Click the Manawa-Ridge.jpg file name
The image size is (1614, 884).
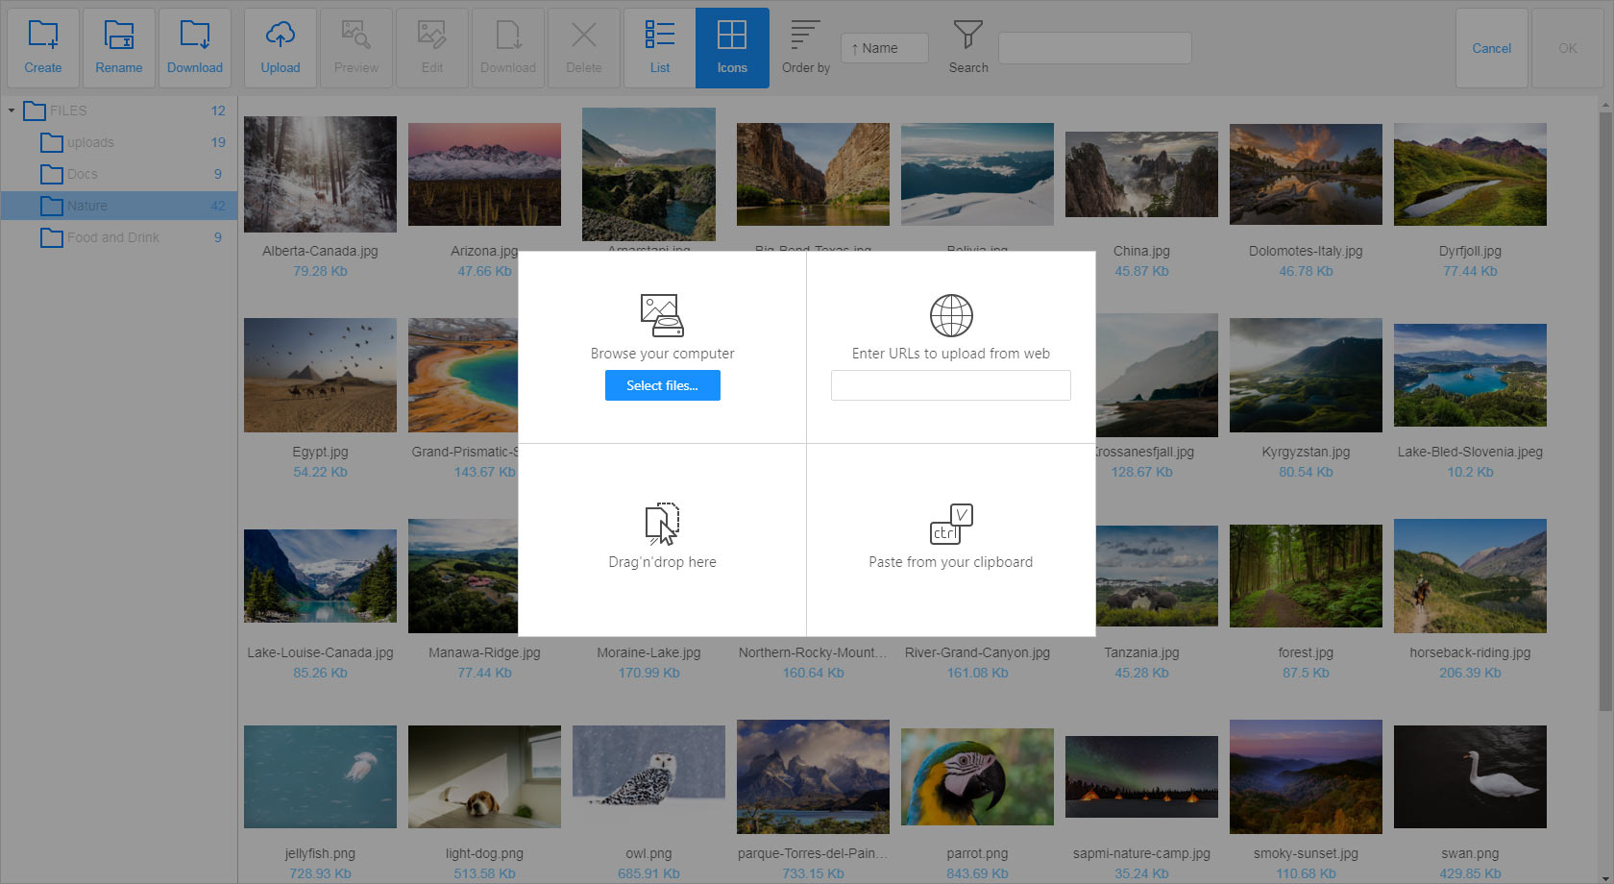[484, 652]
